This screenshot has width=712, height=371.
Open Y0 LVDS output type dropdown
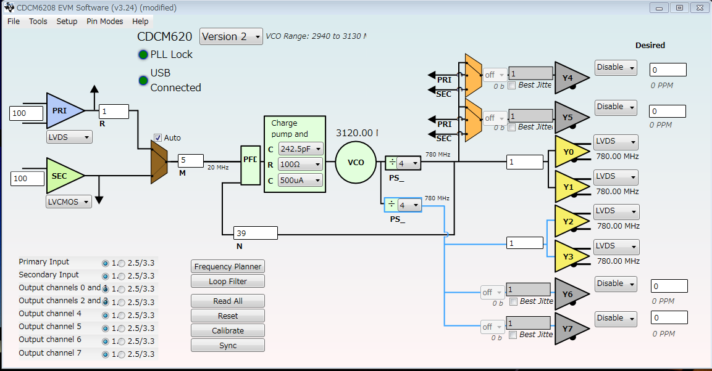click(616, 142)
